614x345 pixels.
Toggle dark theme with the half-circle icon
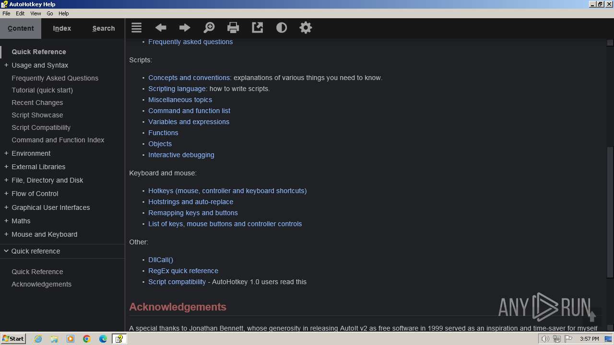pyautogui.click(x=282, y=28)
